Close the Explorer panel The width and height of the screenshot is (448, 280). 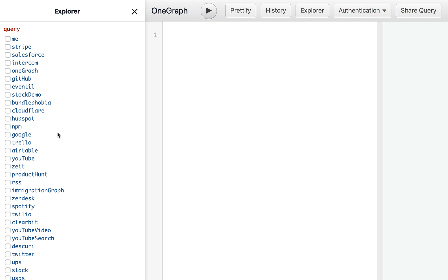(x=134, y=12)
